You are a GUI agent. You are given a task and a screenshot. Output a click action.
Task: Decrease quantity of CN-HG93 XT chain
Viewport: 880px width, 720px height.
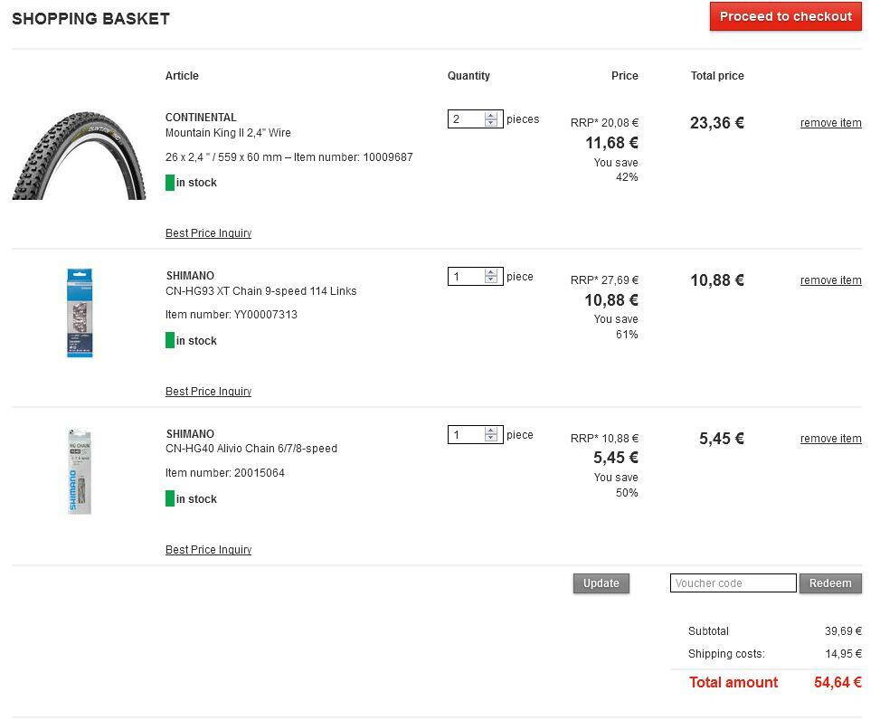(x=491, y=280)
